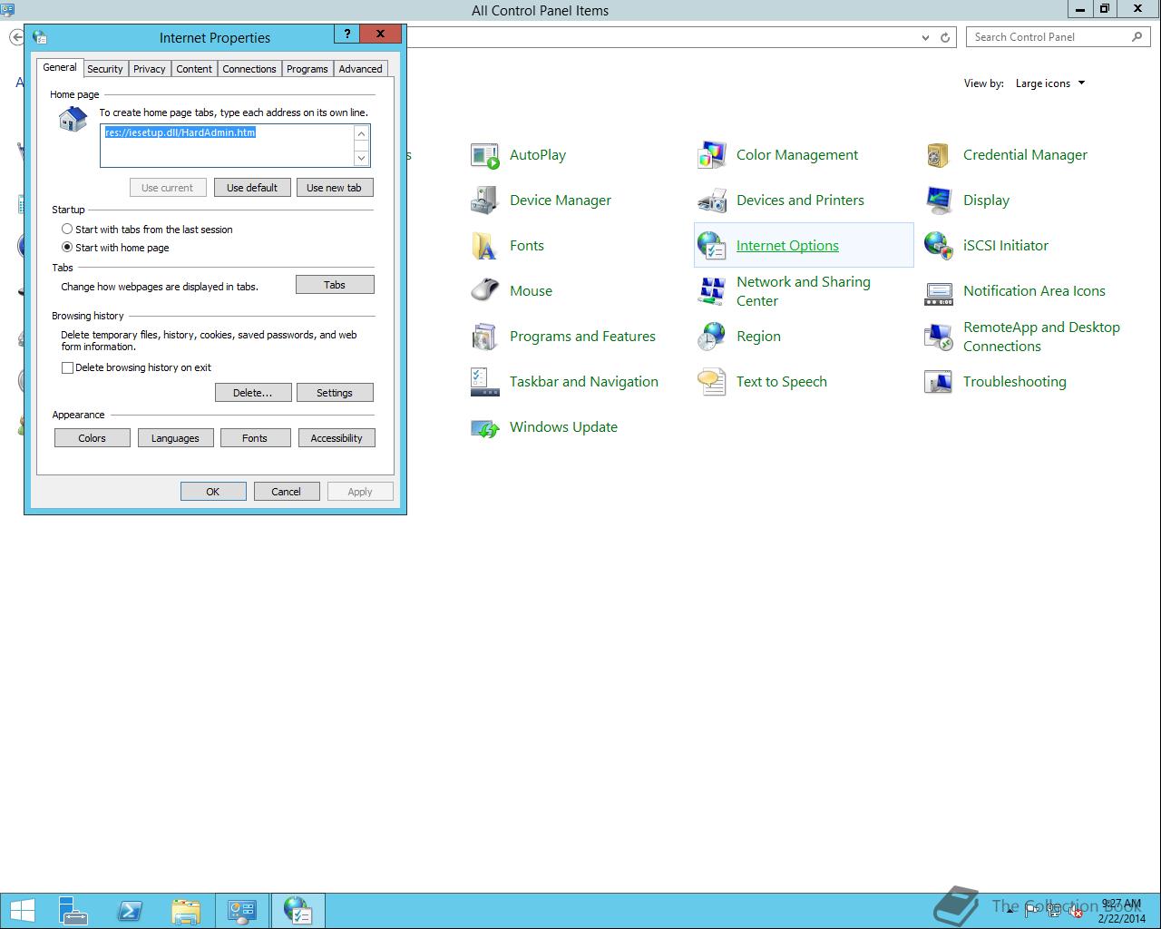The width and height of the screenshot is (1161, 929).
Task: Click the Use default button
Action: [252, 188]
